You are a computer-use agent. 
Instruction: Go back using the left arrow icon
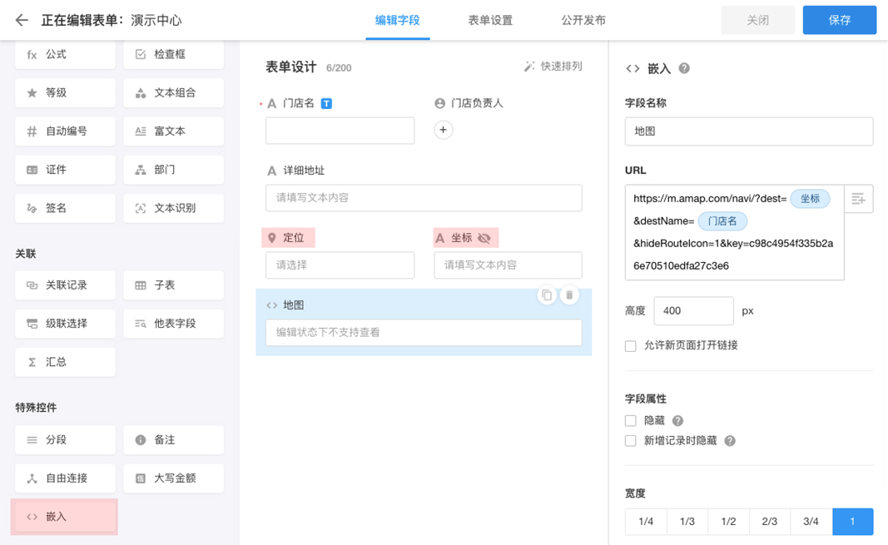(x=22, y=20)
